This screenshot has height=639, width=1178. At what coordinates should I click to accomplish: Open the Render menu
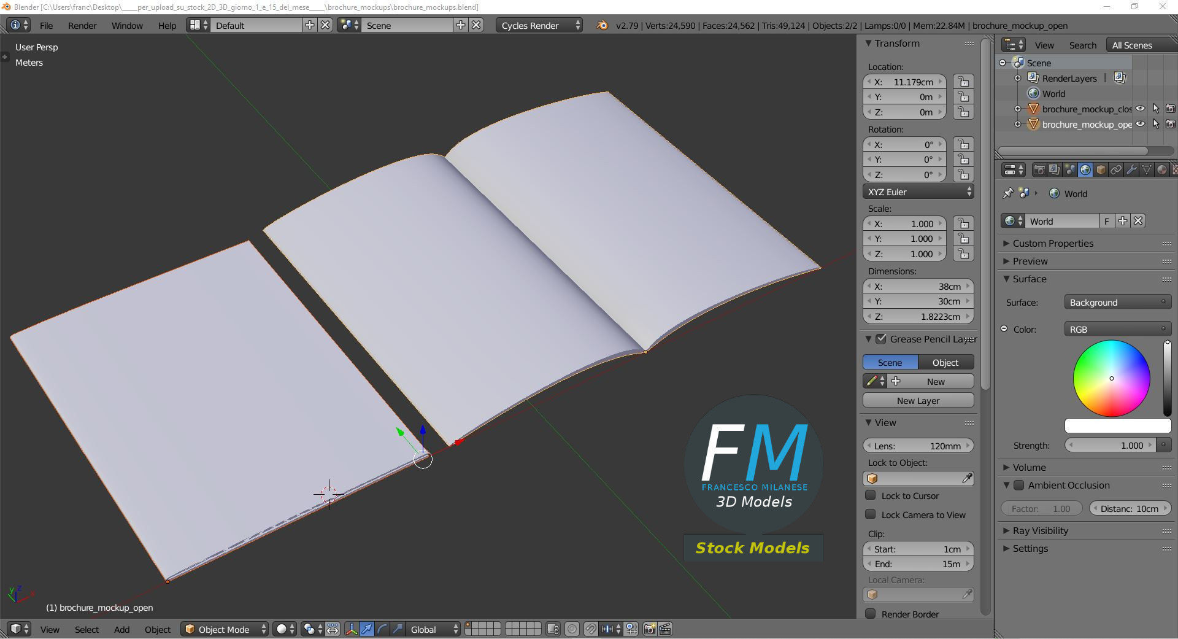coord(82,25)
